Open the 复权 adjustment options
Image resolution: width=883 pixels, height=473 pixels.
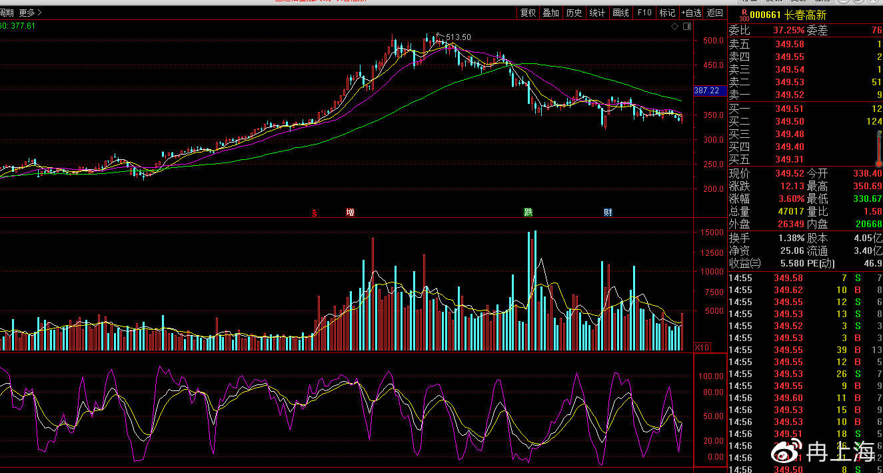pyautogui.click(x=528, y=13)
